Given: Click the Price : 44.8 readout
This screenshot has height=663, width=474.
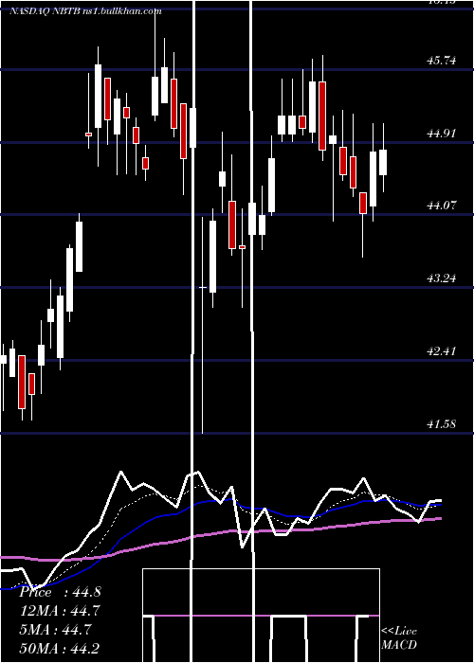Looking at the screenshot, I should pos(60,592).
